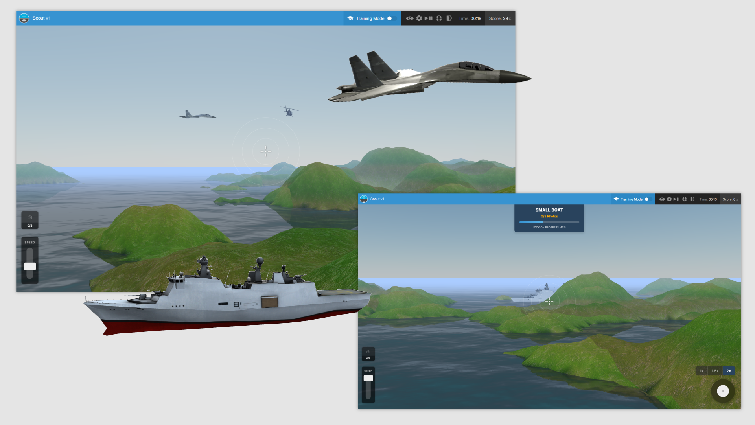Click exit door icon beside Time 05:13
Screen dimensions: 755x425
point(692,199)
